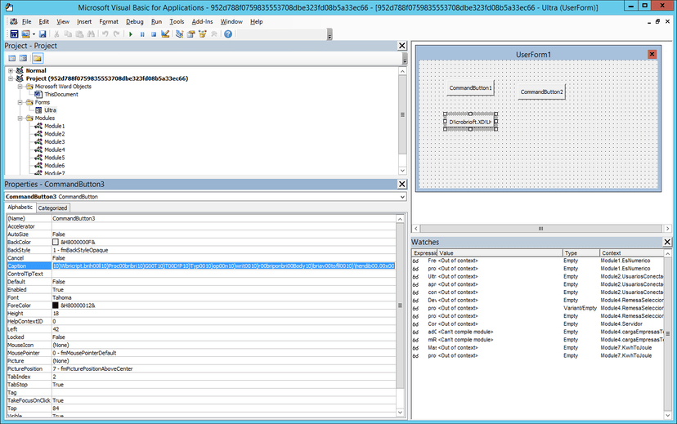This screenshot has height=424, width=677.
Task: Run the macro with the play icon
Action: coord(131,34)
